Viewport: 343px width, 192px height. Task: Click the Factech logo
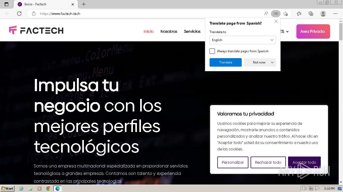pyautogui.click(x=36, y=30)
